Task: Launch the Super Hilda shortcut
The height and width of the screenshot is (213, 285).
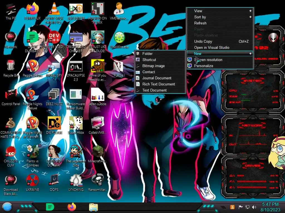Action: 76,126
